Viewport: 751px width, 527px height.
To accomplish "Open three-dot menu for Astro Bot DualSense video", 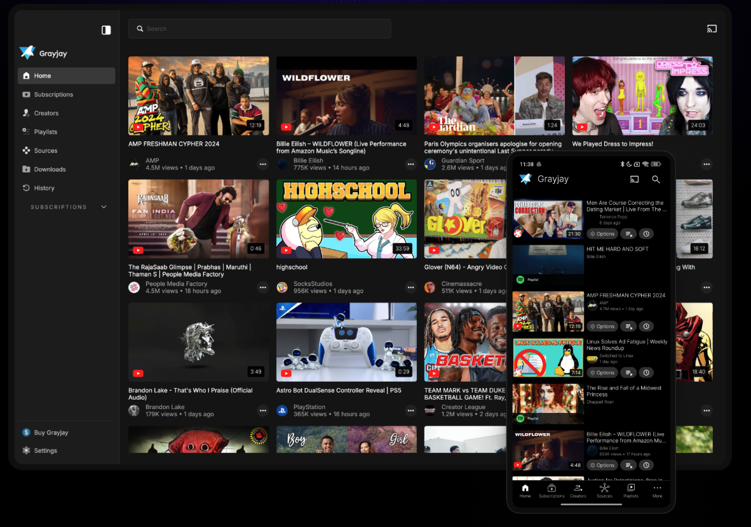I will tap(411, 410).
